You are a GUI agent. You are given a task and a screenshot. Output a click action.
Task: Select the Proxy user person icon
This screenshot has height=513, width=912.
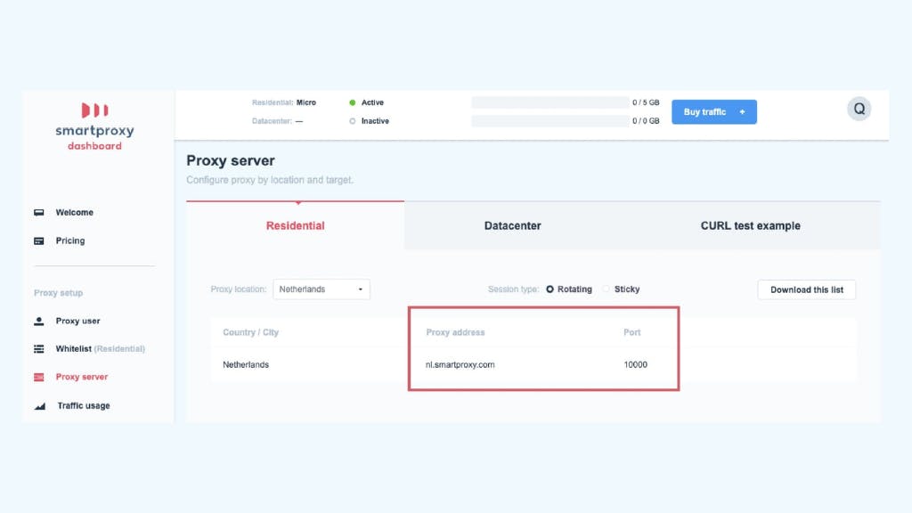point(39,321)
